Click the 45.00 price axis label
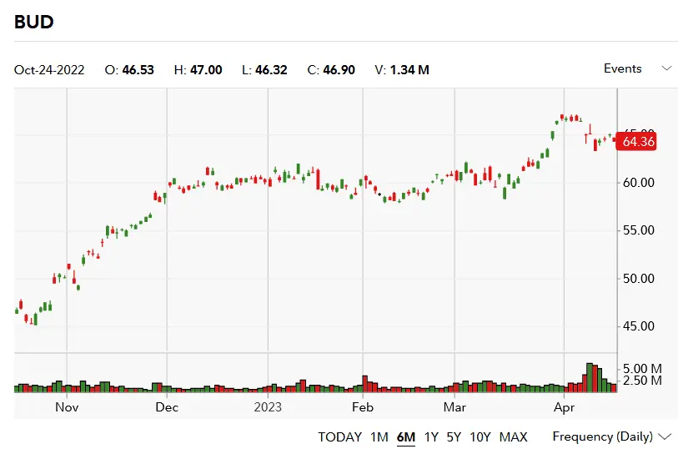This screenshot has height=449, width=678. (x=638, y=325)
